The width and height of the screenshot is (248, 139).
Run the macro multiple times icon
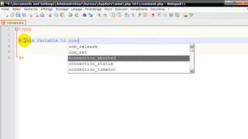pyautogui.click(x=171, y=15)
